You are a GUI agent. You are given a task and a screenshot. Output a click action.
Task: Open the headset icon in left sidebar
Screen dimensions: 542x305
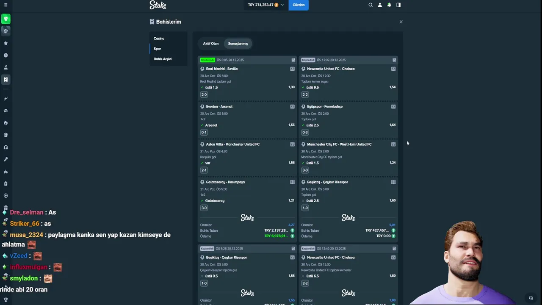point(6,147)
